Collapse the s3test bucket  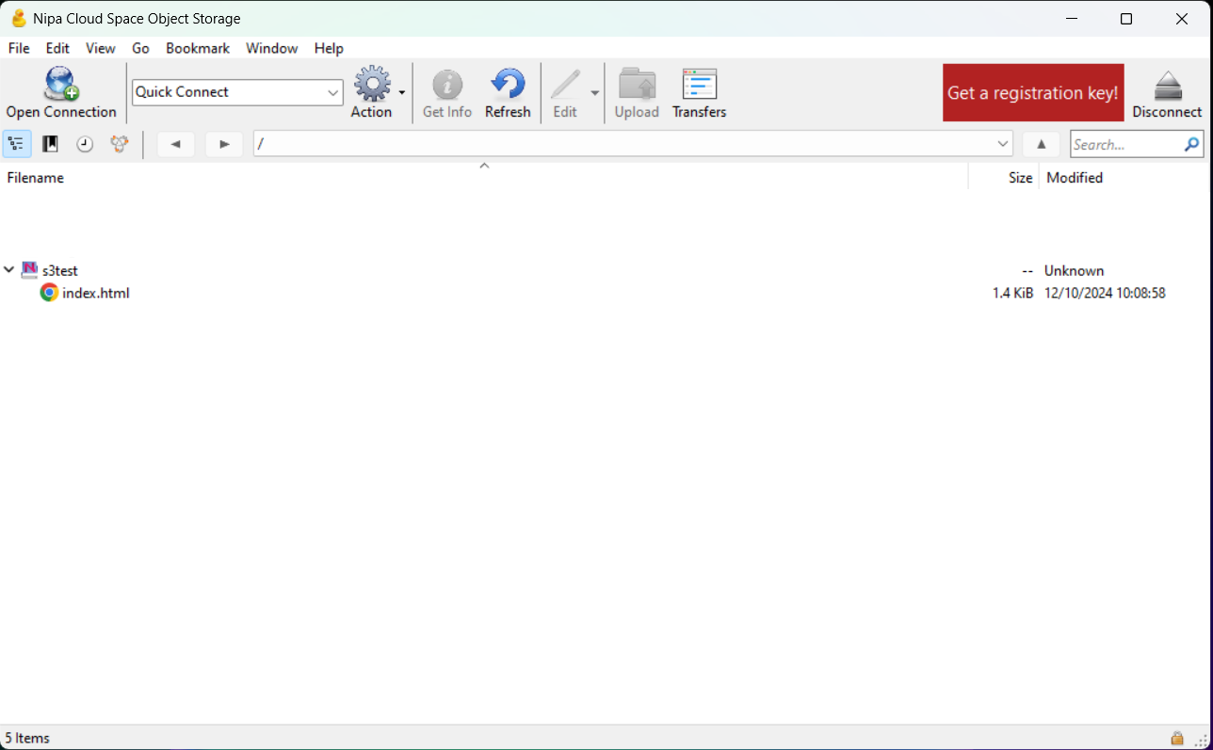(x=9, y=270)
